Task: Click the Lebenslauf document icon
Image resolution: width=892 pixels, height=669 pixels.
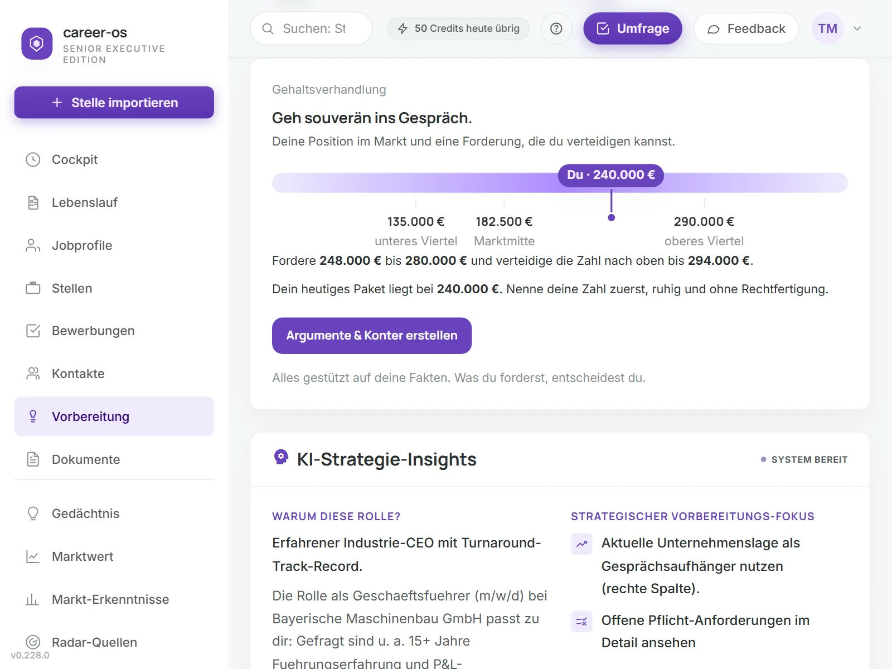Action: pyautogui.click(x=33, y=202)
